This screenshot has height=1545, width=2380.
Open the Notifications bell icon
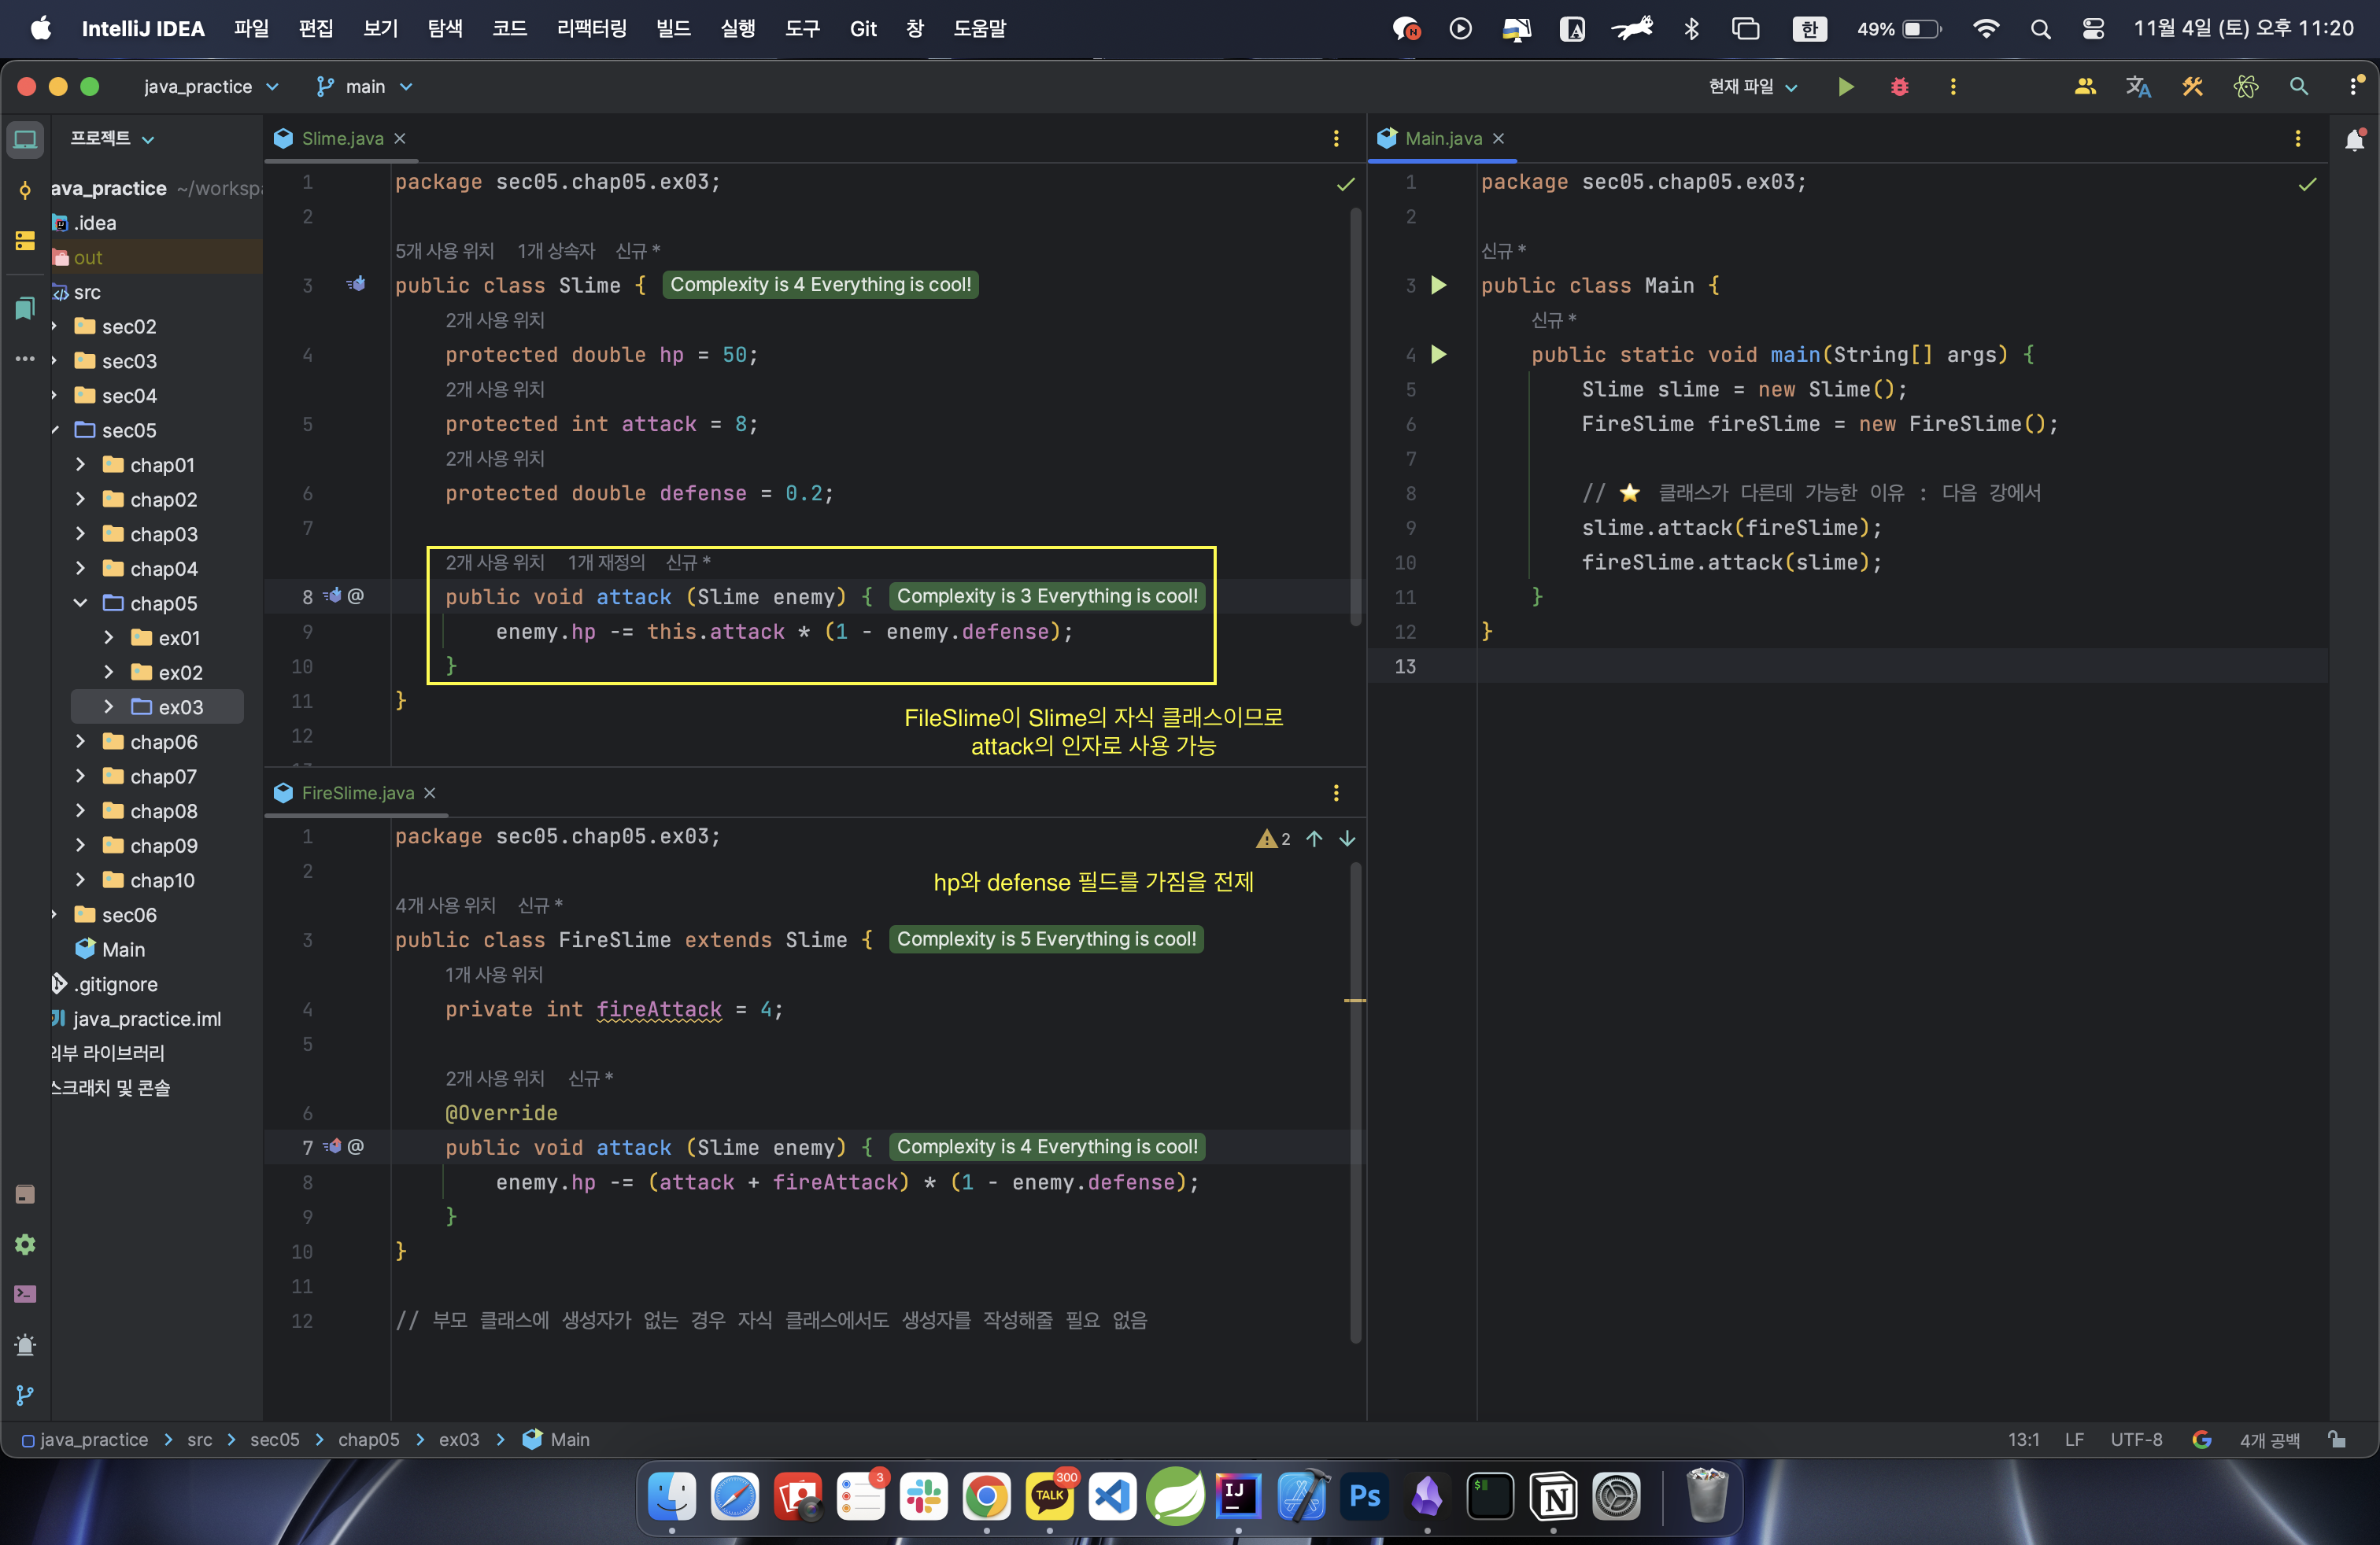[x=2354, y=140]
